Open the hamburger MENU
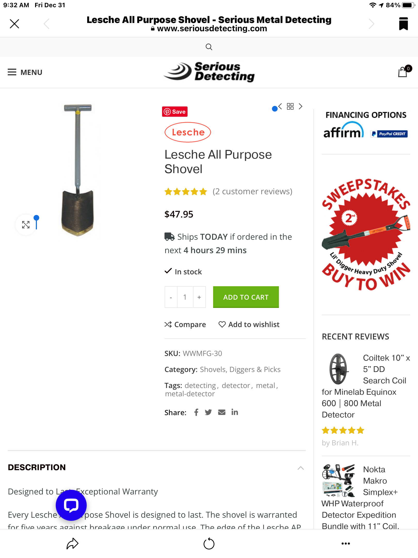The image size is (418, 558). pyautogui.click(x=25, y=72)
